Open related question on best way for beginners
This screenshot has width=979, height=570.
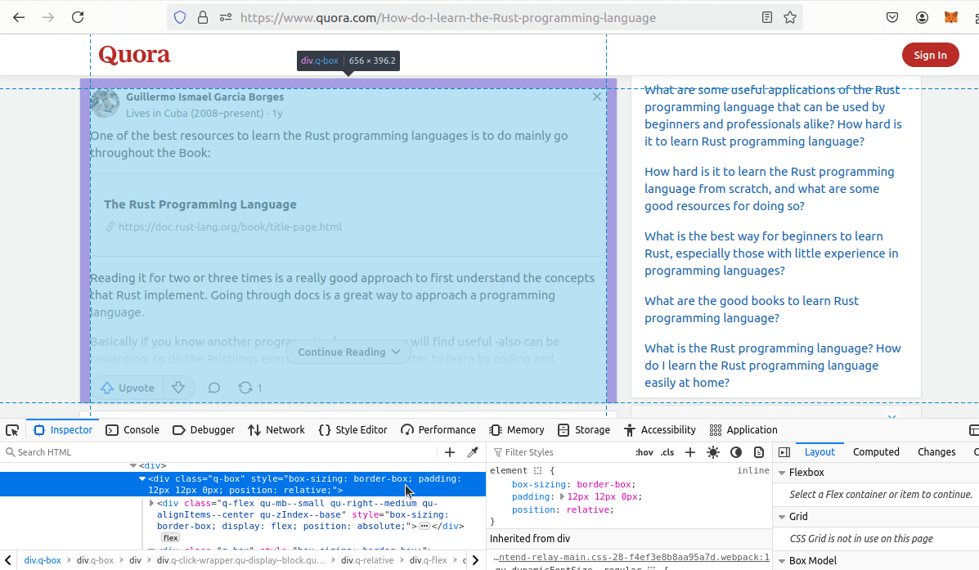[x=771, y=254]
